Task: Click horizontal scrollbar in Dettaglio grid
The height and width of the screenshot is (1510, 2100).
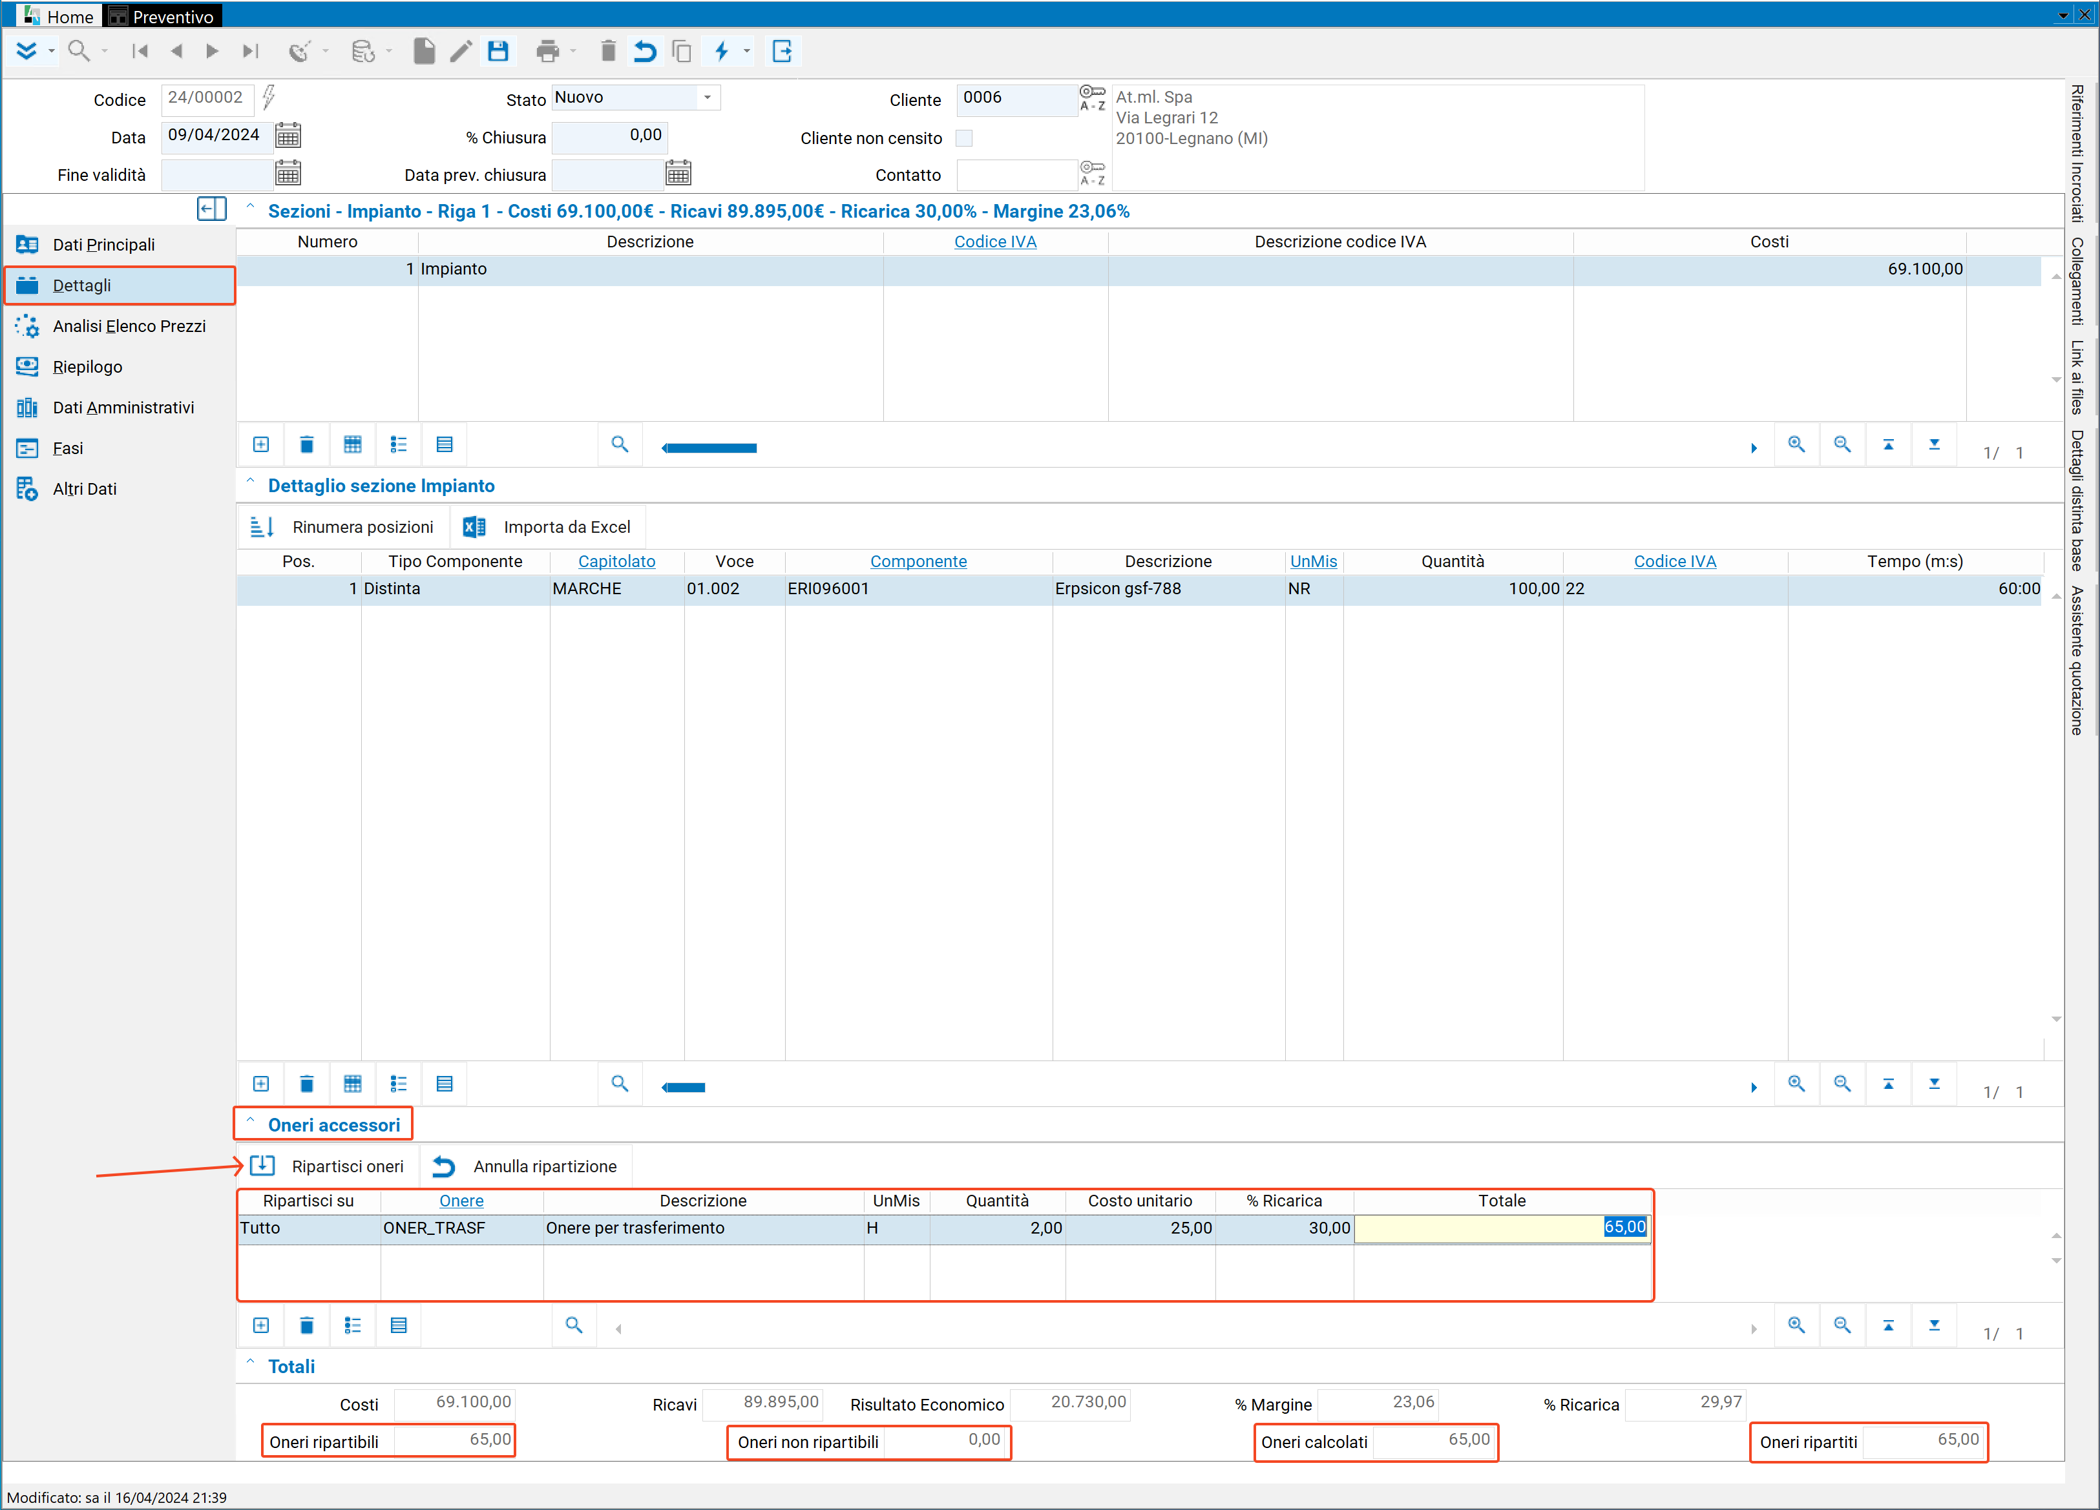Action: coord(684,1088)
